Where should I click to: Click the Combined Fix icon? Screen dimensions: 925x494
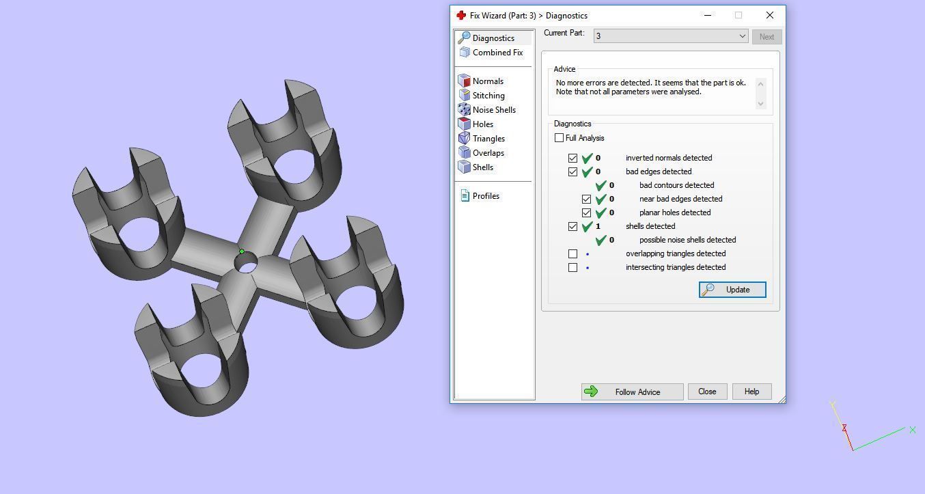tap(465, 52)
